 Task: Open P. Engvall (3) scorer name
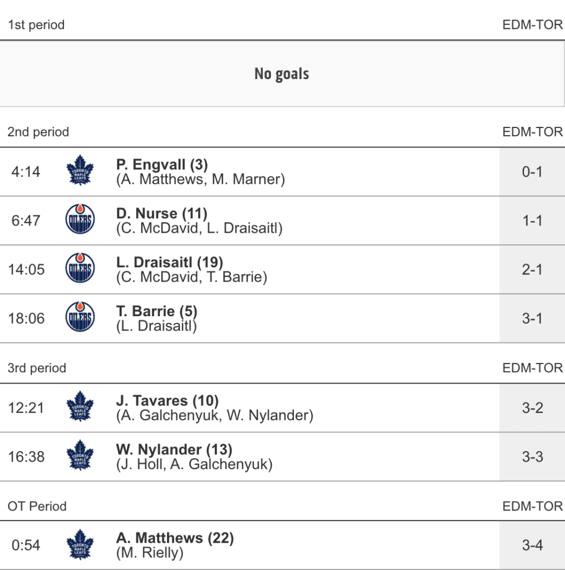pos(162,165)
